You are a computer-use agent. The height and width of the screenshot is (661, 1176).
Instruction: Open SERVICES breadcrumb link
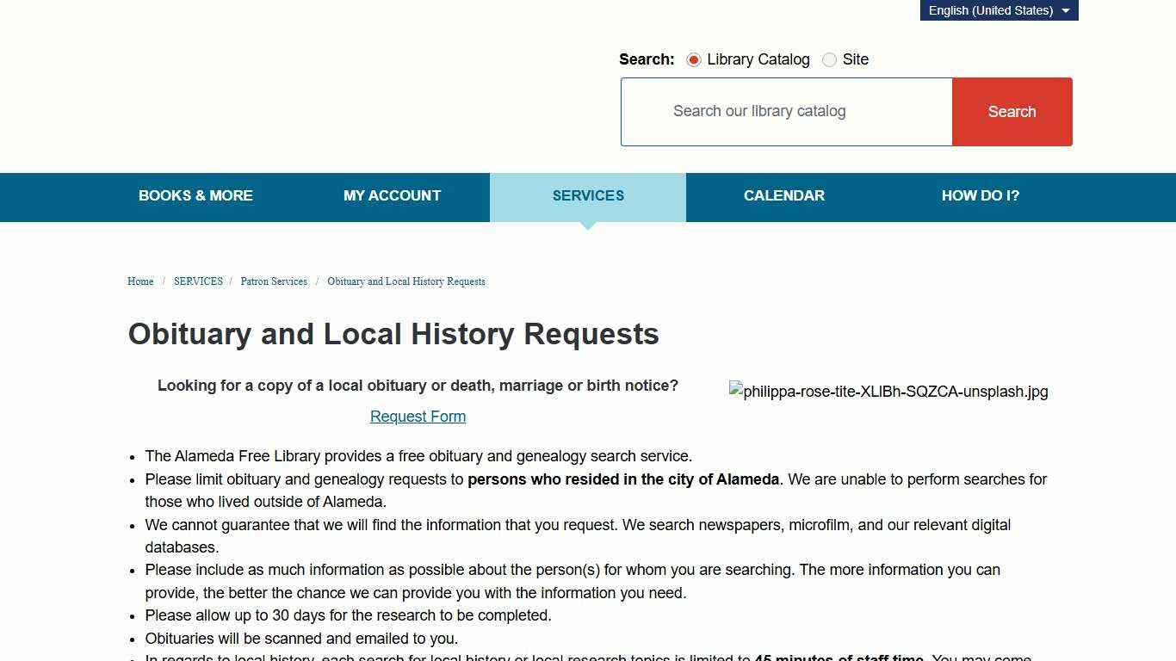click(198, 281)
